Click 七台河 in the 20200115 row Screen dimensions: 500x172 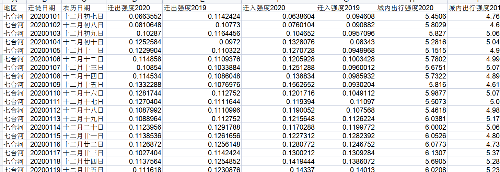(14, 136)
